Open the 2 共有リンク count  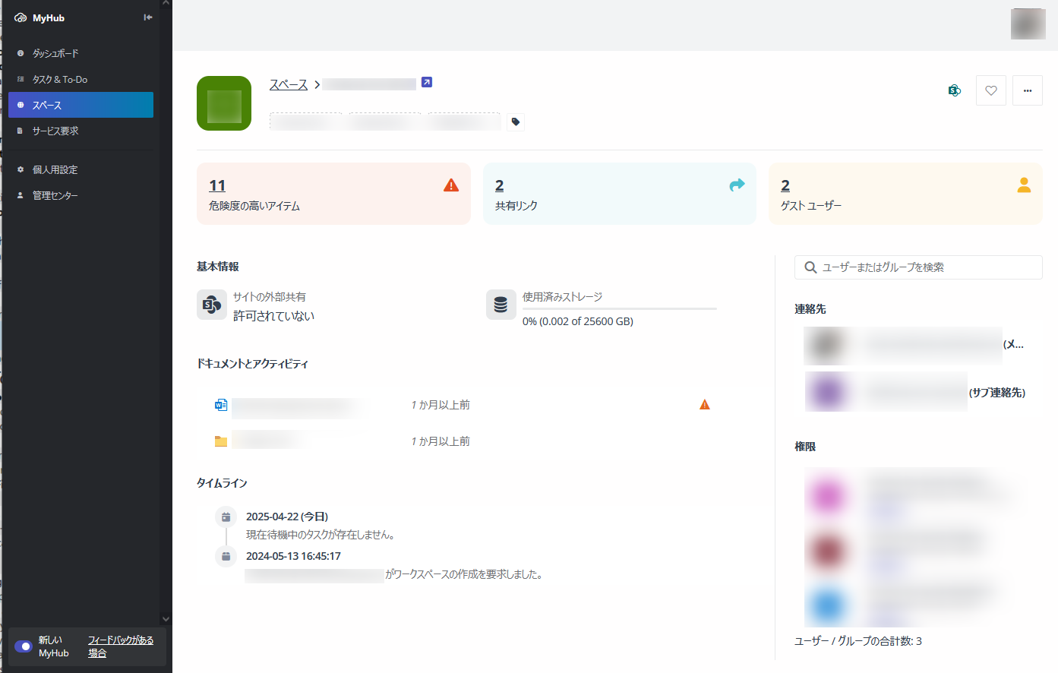500,185
